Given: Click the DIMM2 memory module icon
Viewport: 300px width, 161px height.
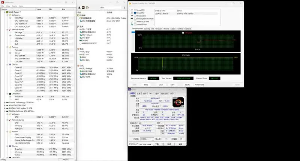Looking at the screenshot, I should pos(81,41).
